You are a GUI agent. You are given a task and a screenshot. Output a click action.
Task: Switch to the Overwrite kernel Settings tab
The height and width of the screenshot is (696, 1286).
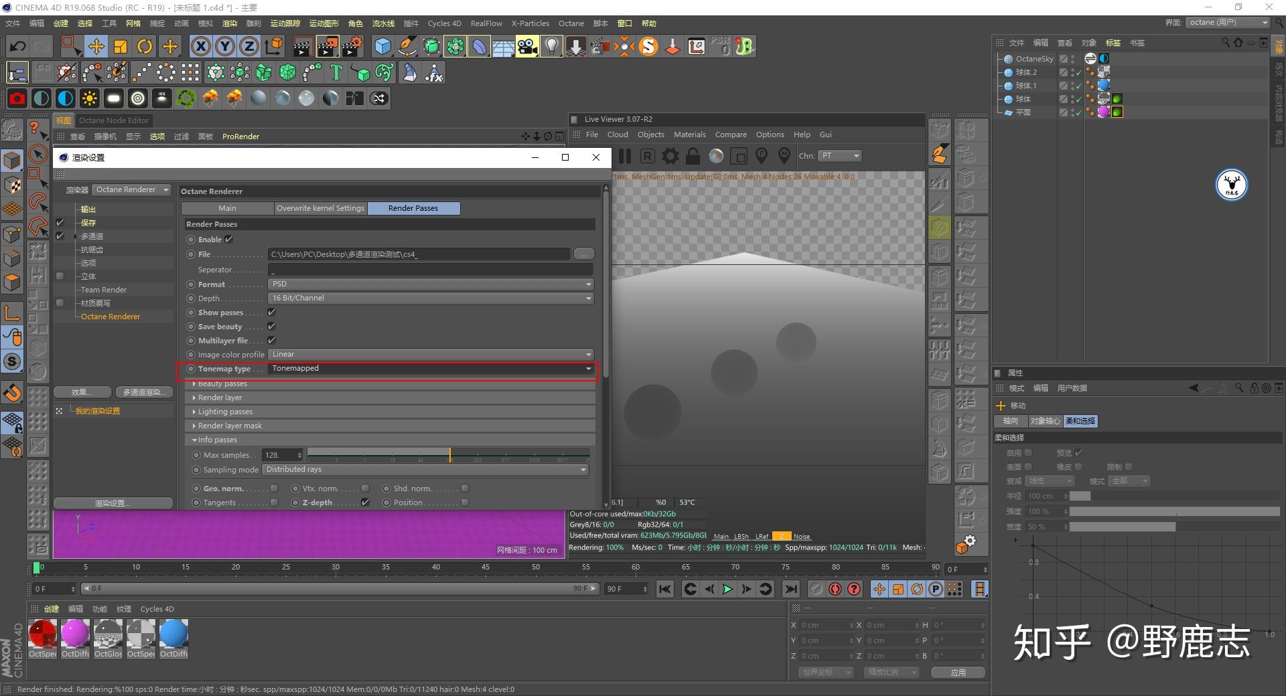pos(320,208)
